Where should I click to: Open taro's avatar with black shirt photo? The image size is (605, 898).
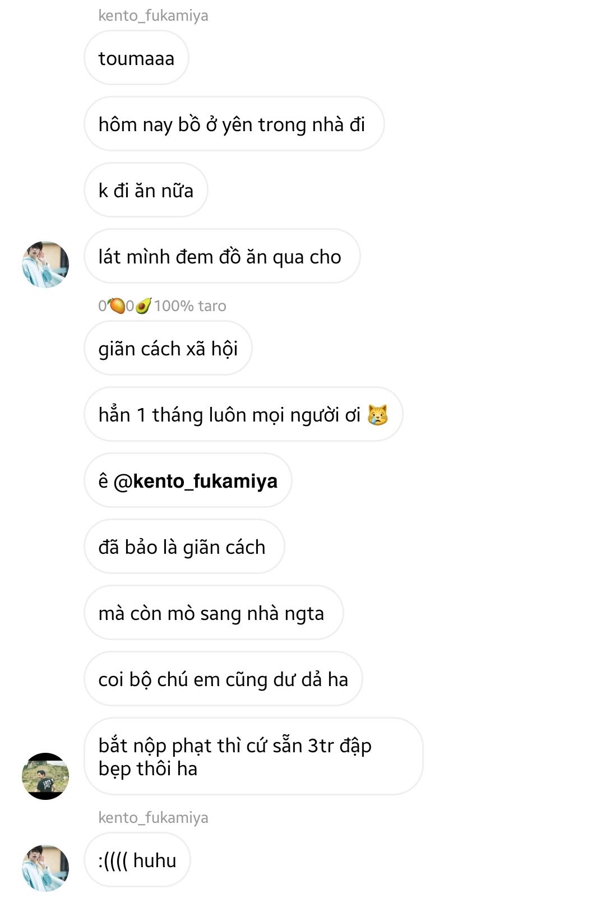pyautogui.click(x=45, y=776)
